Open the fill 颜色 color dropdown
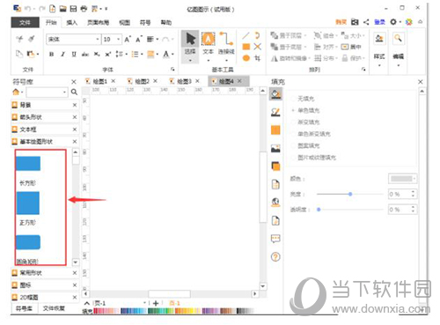The width and height of the screenshot is (440, 325). click(403, 179)
